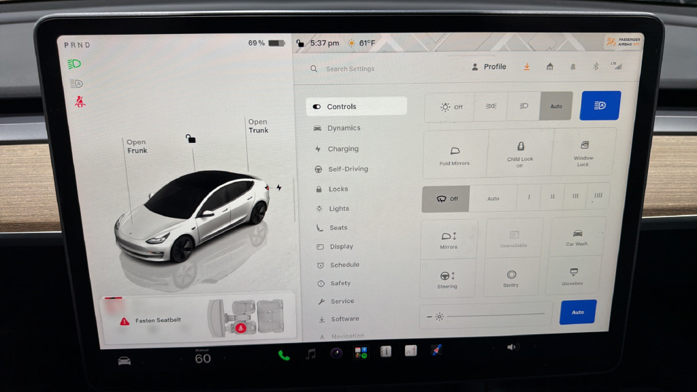Open Self-Driving settings
This screenshot has height=392, width=697.
point(342,169)
